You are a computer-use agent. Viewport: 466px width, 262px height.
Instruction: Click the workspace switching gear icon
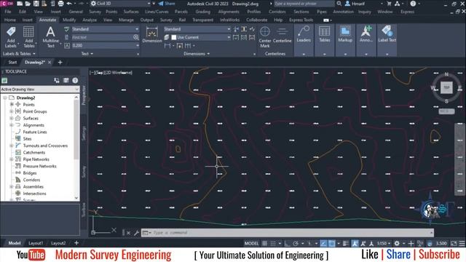[397, 243]
